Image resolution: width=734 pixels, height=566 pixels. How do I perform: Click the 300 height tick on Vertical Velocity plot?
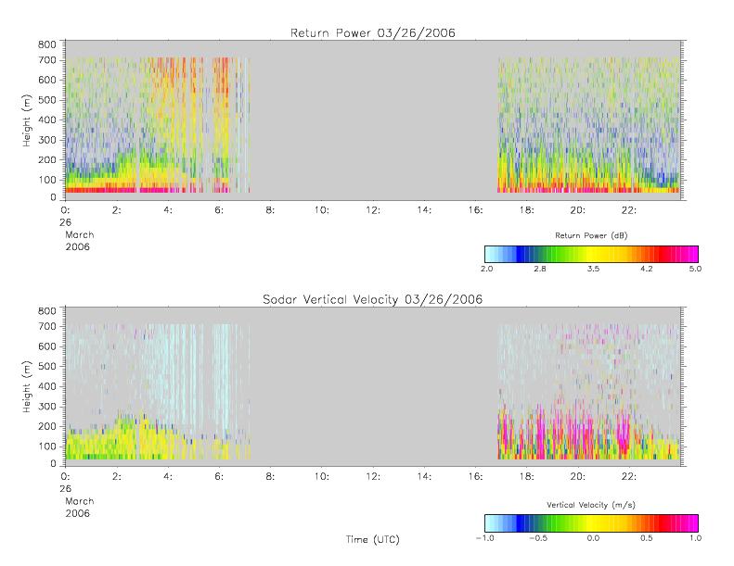tap(46, 406)
